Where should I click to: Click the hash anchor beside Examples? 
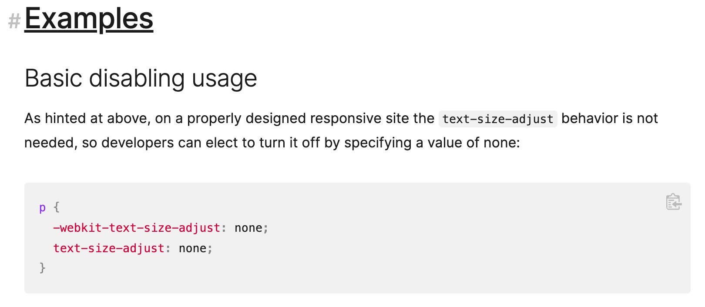pyautogui.click(x=14, y=21)
